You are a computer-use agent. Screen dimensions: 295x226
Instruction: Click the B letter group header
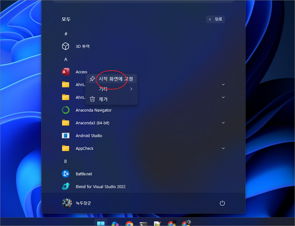click(66, 161)
